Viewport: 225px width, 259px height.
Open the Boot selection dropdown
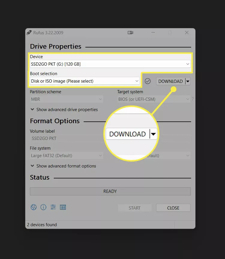[85, 81]
